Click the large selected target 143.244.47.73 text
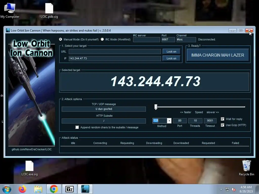Screen dimensions: 259x194 tap(156, 82)
